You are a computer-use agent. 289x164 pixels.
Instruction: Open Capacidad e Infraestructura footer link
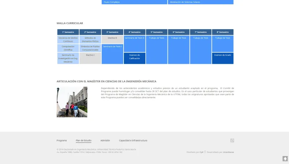133,141
